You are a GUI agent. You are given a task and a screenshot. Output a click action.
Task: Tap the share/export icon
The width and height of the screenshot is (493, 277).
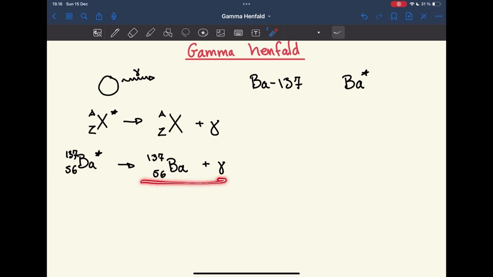pos(99,16)
